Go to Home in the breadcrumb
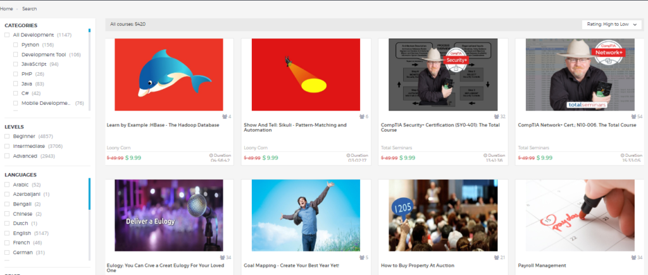The height and width of the screenshot is (275, 648). click(x=6, y=9)
